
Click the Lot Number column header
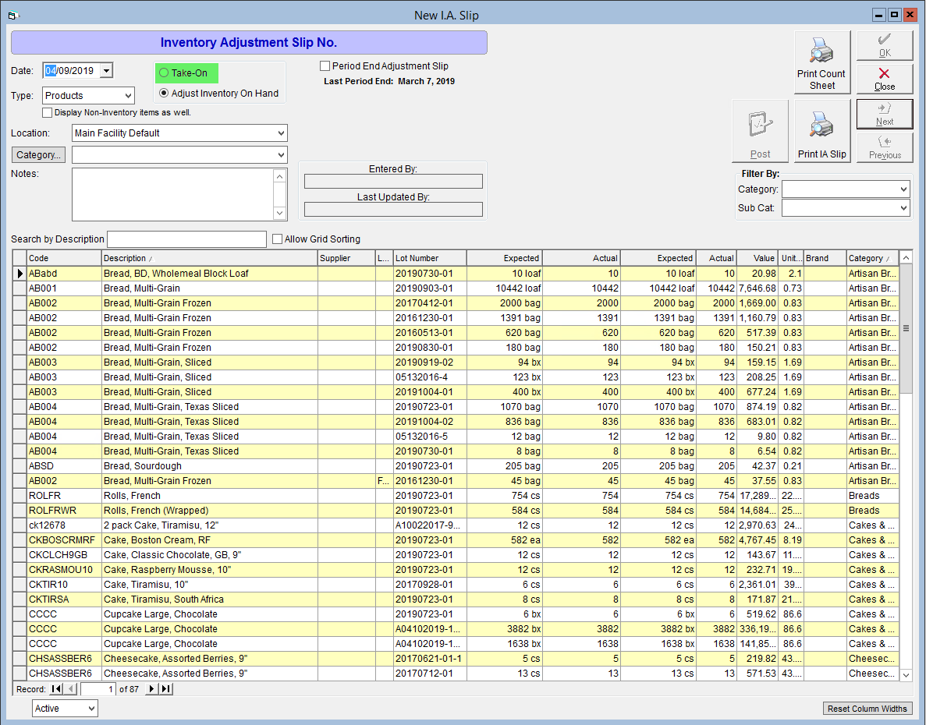click(430, 258)
